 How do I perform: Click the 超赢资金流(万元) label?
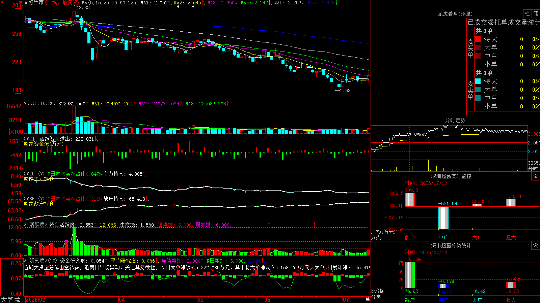[x=44, y=144]
